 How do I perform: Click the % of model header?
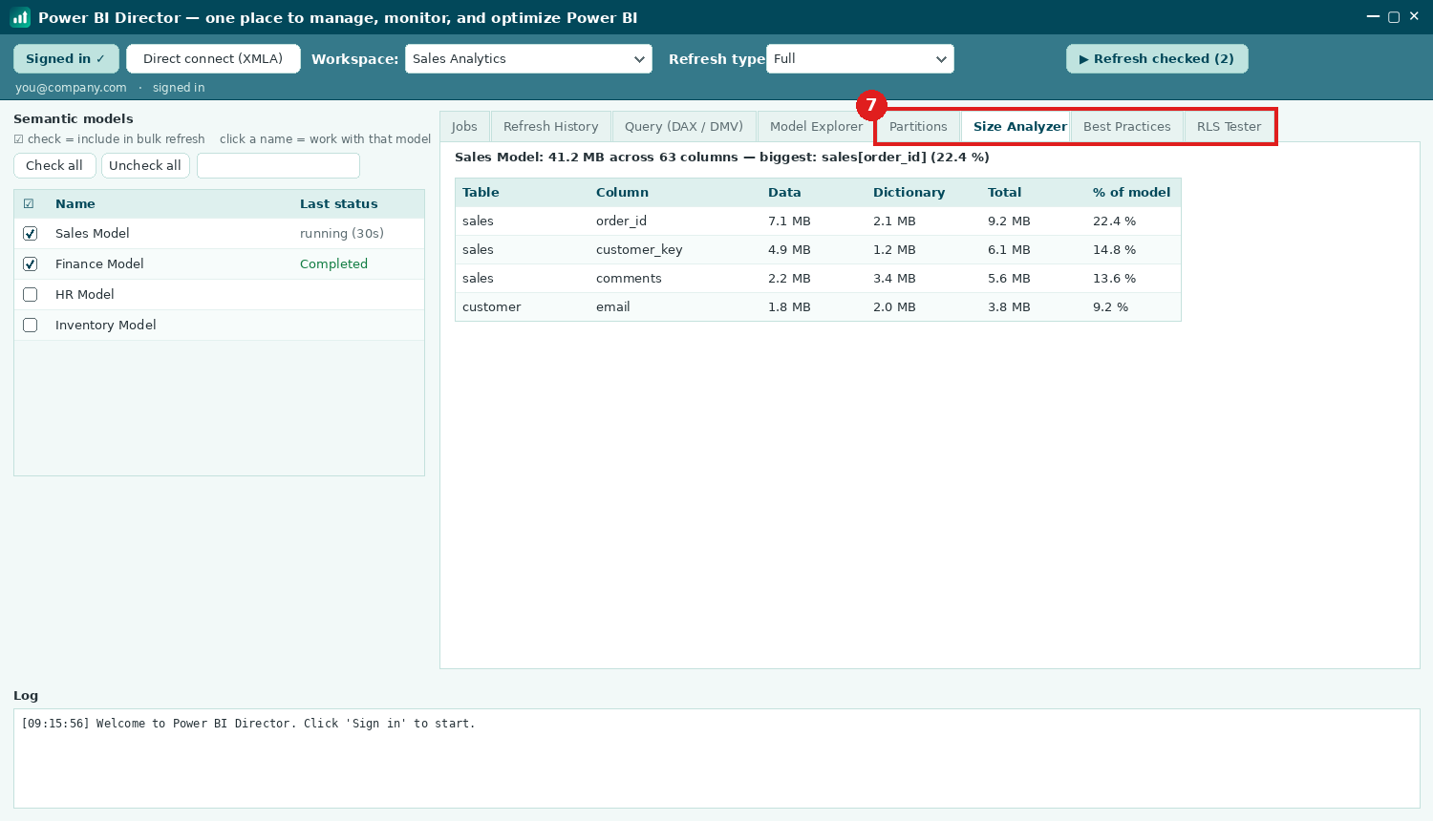(x=1132, y=192)
